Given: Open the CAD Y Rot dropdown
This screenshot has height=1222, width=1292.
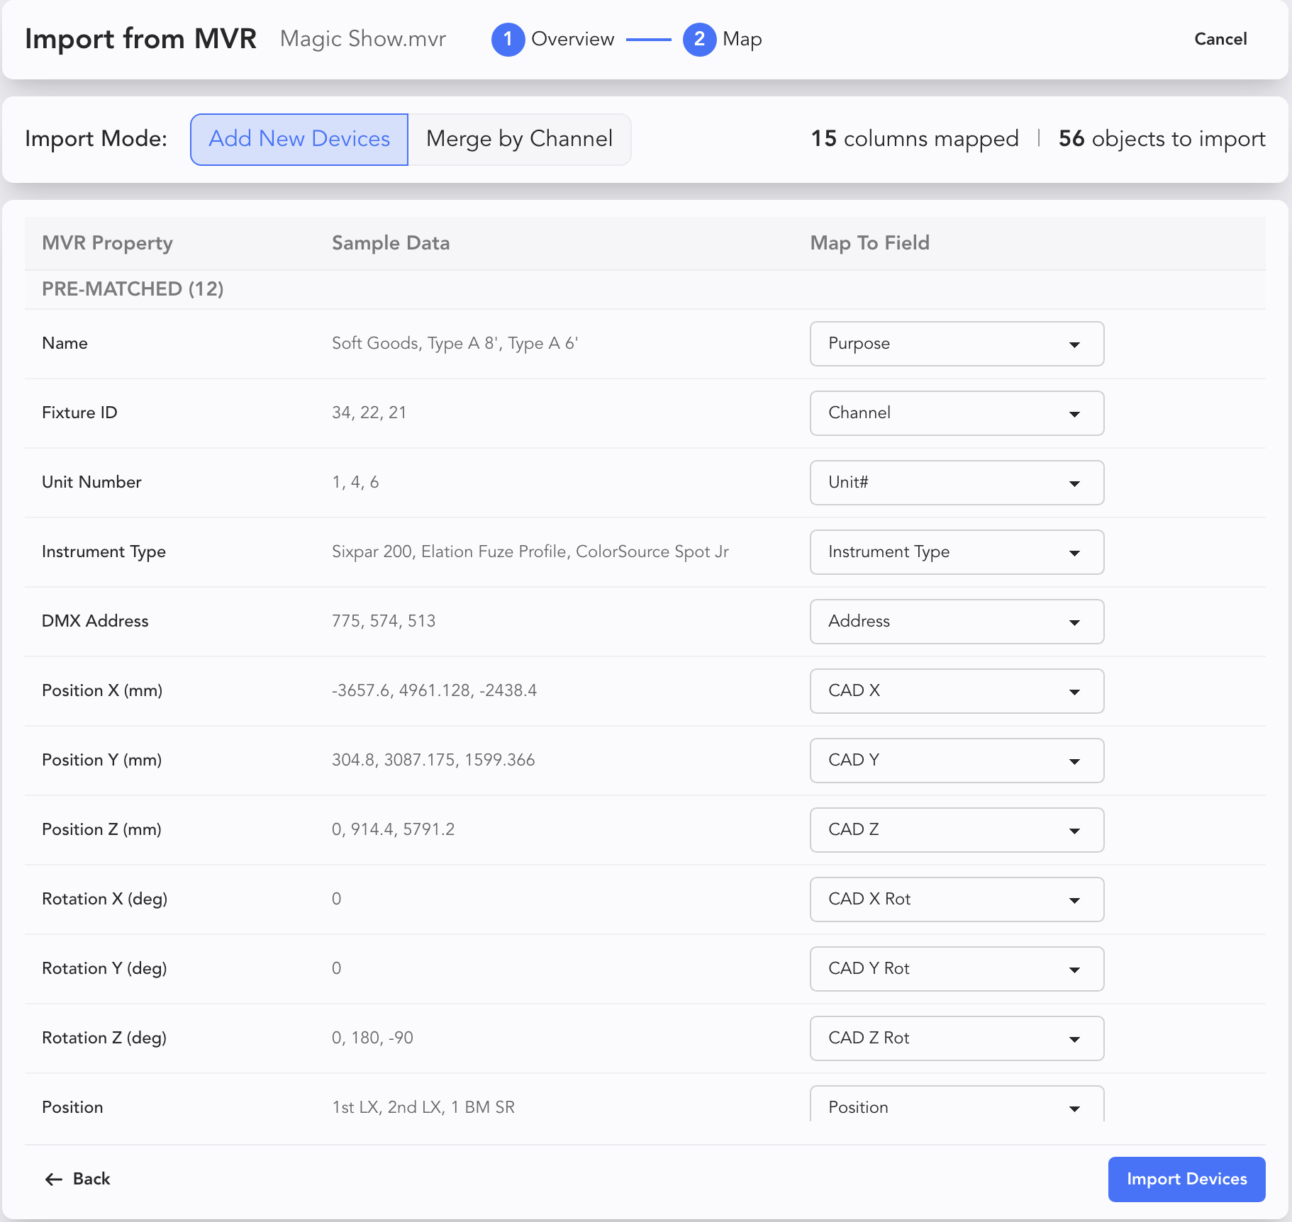Looking at the screenshot, I should click(957, 969).
